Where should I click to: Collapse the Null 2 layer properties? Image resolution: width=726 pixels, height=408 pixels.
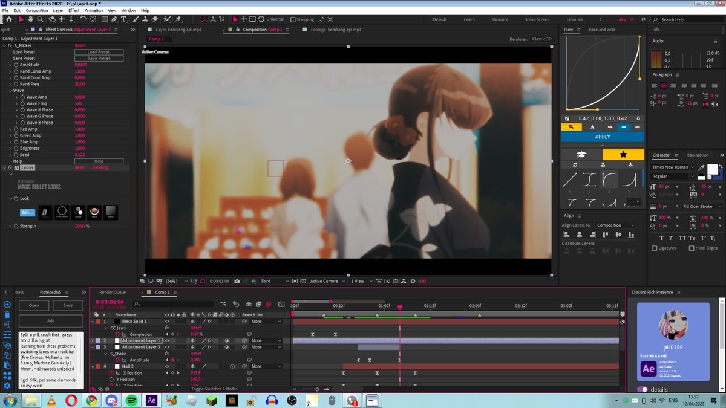click(x=92, y=366)
